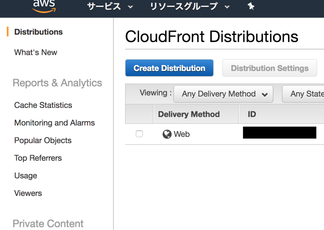Open What's New in the sidebar
Image resolution: width=324 pixels, height=230 pixels.
[36, 52]
